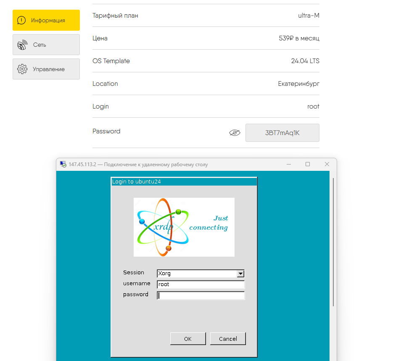Open the Session dropdown arrow

[240, 273]
